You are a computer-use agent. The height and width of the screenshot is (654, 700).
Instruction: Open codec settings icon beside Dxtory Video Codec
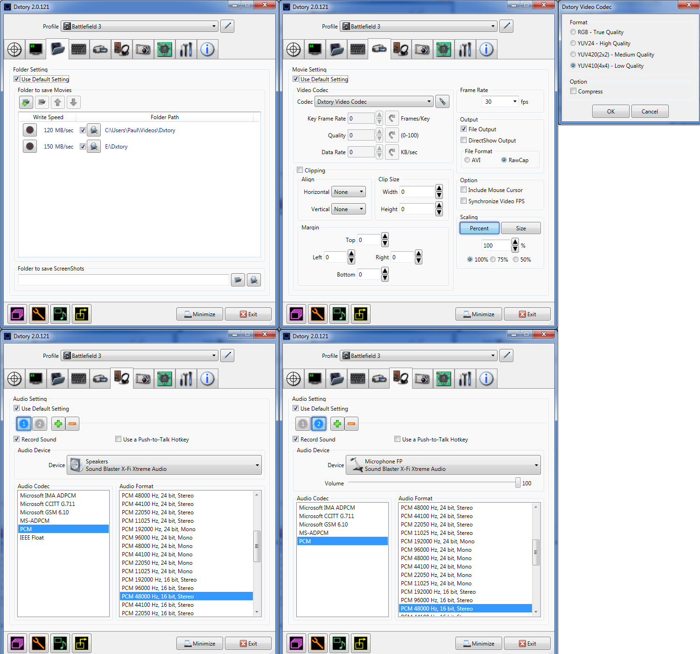pyautogui.click(x=442, y=102)
